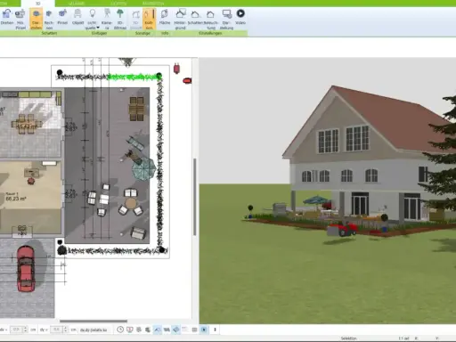Screen dimensions: 456x342
Task: Switch to the active 3D ribbon tab
Action: point(37,4)
